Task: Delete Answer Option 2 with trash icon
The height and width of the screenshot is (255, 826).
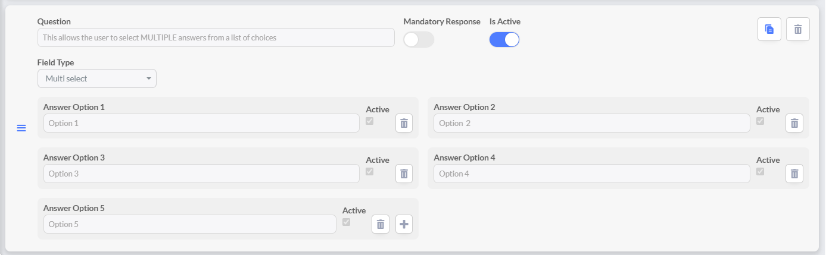Action: [794, 123]
